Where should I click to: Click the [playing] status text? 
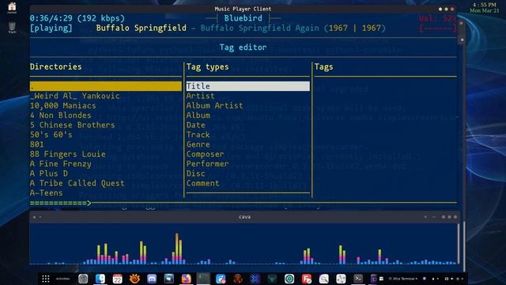click(x=51, y=28)
